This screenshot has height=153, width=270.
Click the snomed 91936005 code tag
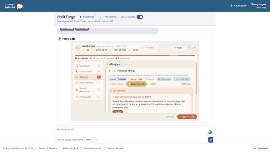click(118, 79)
